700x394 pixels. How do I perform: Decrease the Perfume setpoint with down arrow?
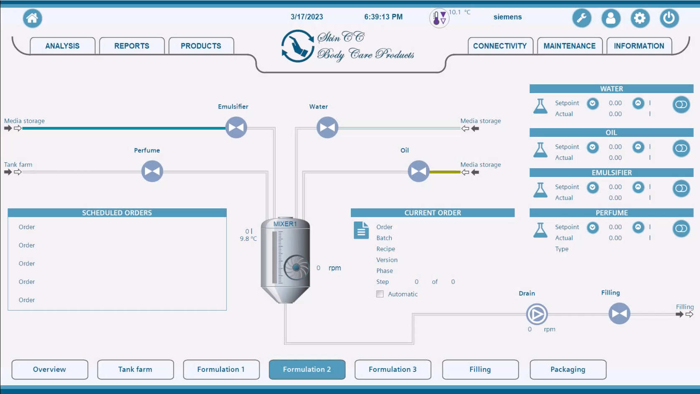592,227
